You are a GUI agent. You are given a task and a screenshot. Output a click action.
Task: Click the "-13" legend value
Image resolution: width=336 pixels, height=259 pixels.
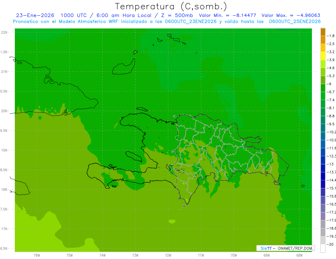pyautogui.click(x=330, y=164)
